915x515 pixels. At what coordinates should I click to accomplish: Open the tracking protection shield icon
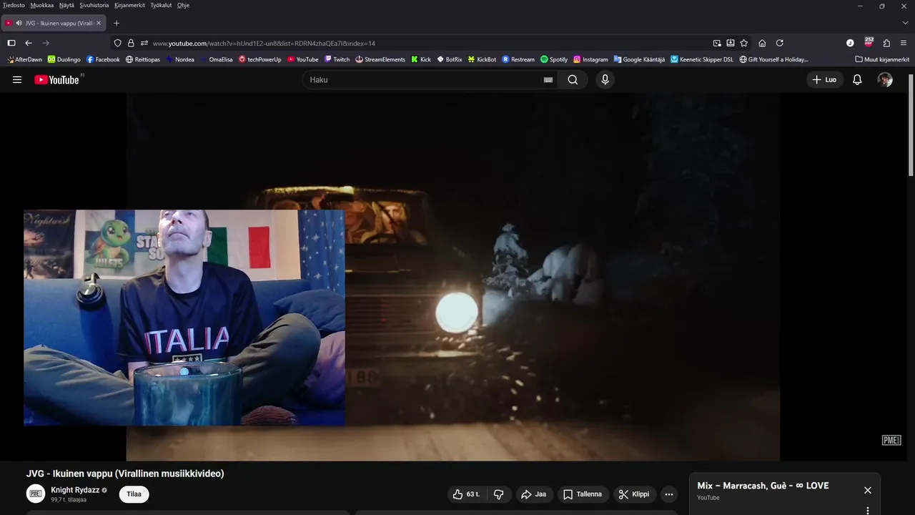[118, 43]
